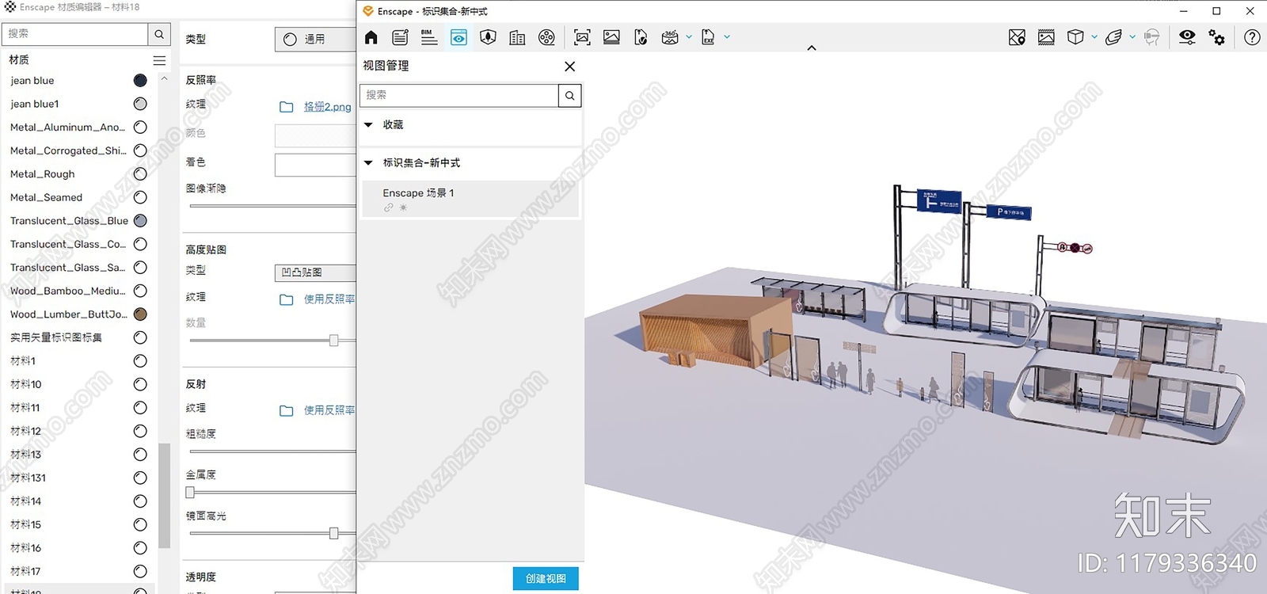
Task: Click the 360 panorama icon
Action: coord(670,37)
